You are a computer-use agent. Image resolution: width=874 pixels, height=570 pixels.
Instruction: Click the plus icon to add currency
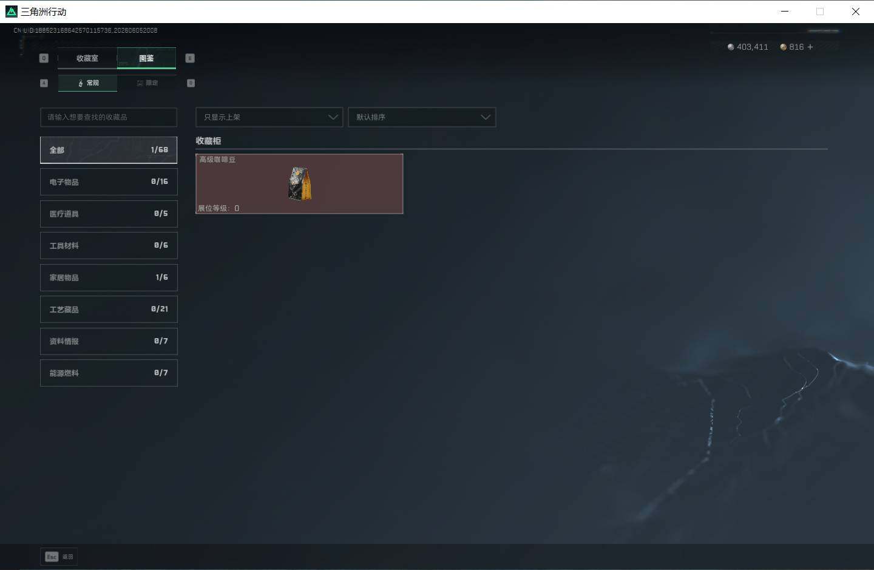click(x=810, y=47)
